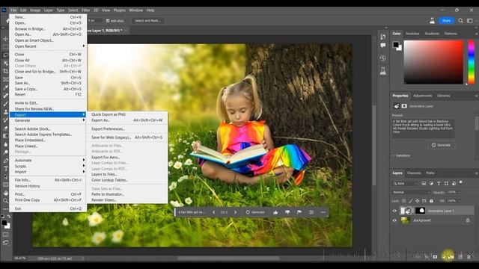Viewport: 479px width, 269px height.
Task: Select the Pen tool
Action: point(5,161)
